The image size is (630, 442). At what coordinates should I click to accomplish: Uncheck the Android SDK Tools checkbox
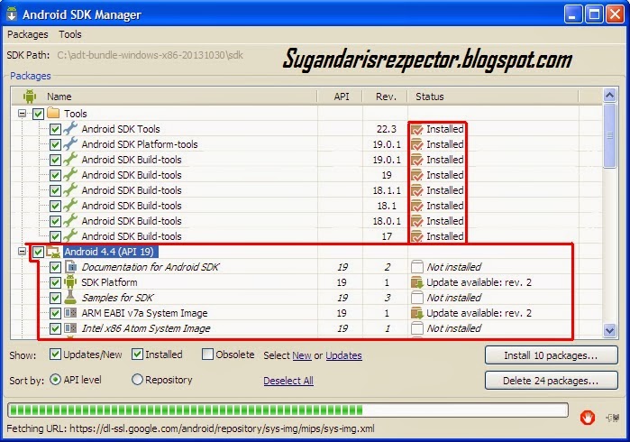point(55,130)
